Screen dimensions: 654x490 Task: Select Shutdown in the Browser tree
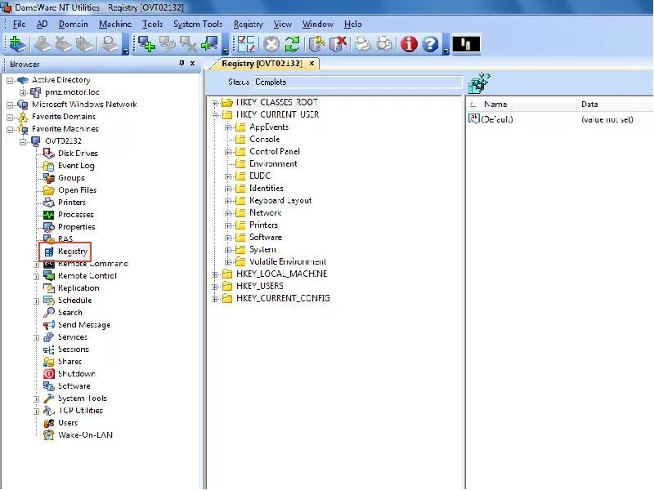(76, 374)
